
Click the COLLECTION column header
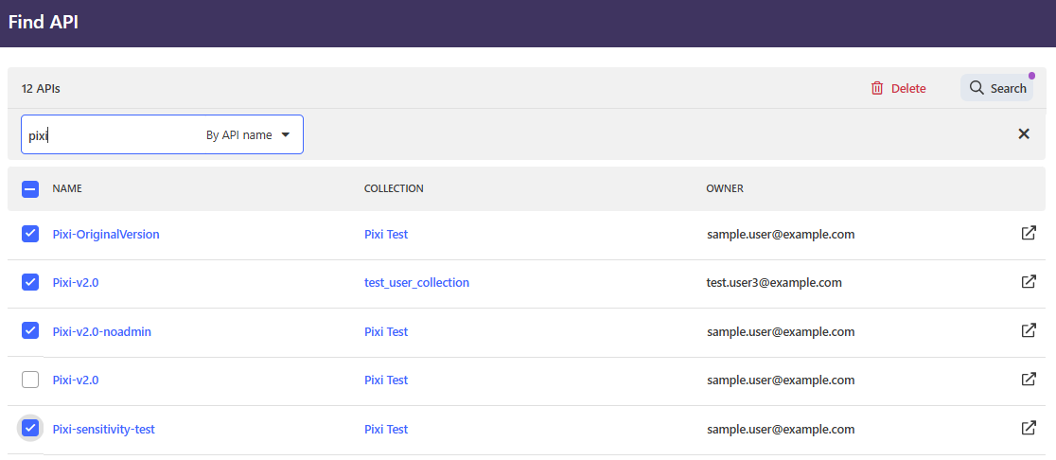pos(394,188)
